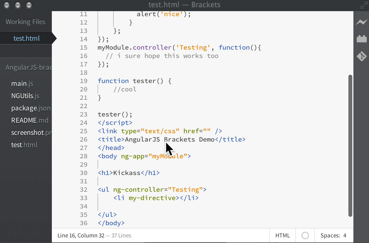Click the Working Files header

click(x=25, y=22)
